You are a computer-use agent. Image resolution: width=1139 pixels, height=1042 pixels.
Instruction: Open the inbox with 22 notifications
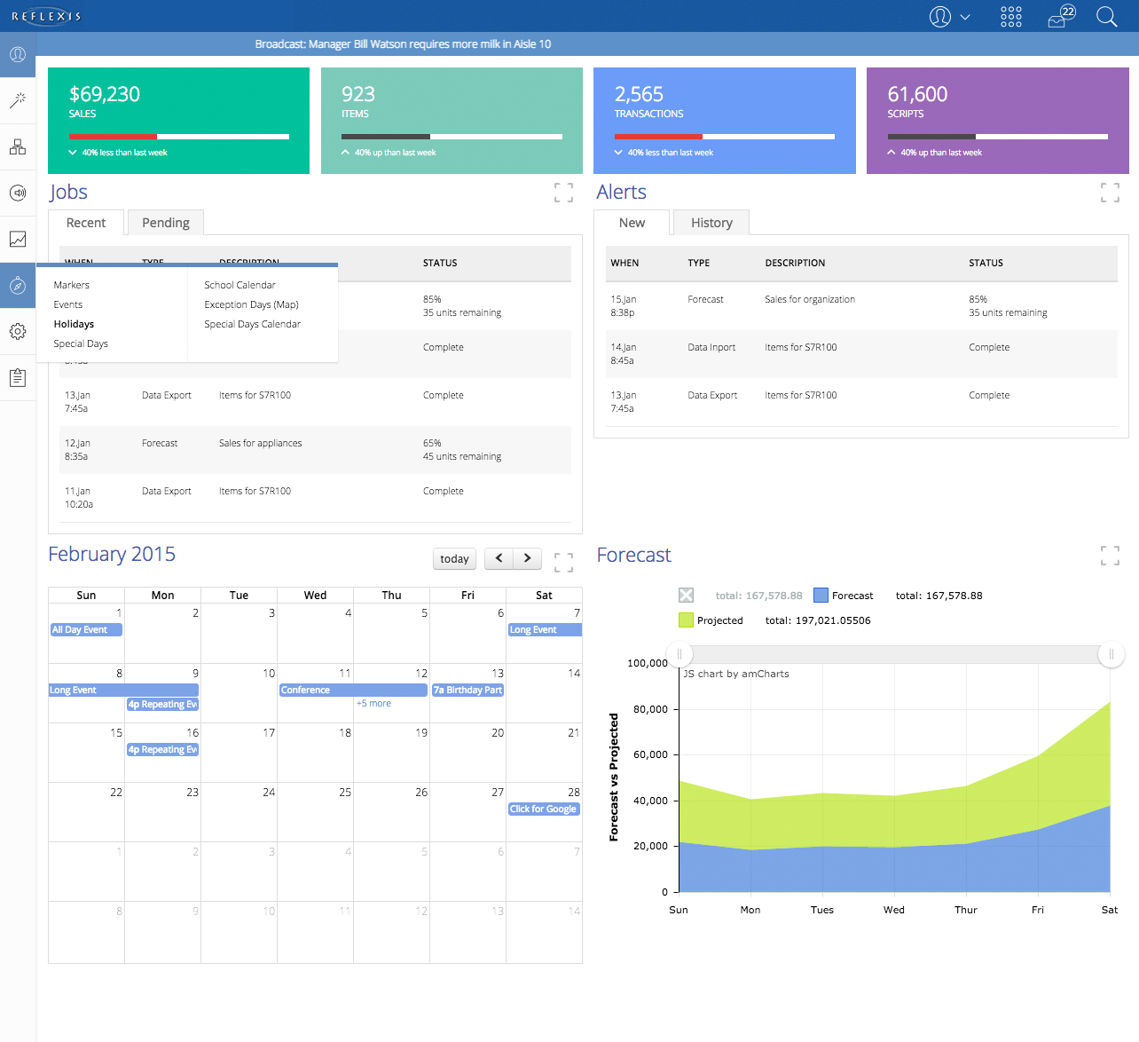(x=1060, y=17)
